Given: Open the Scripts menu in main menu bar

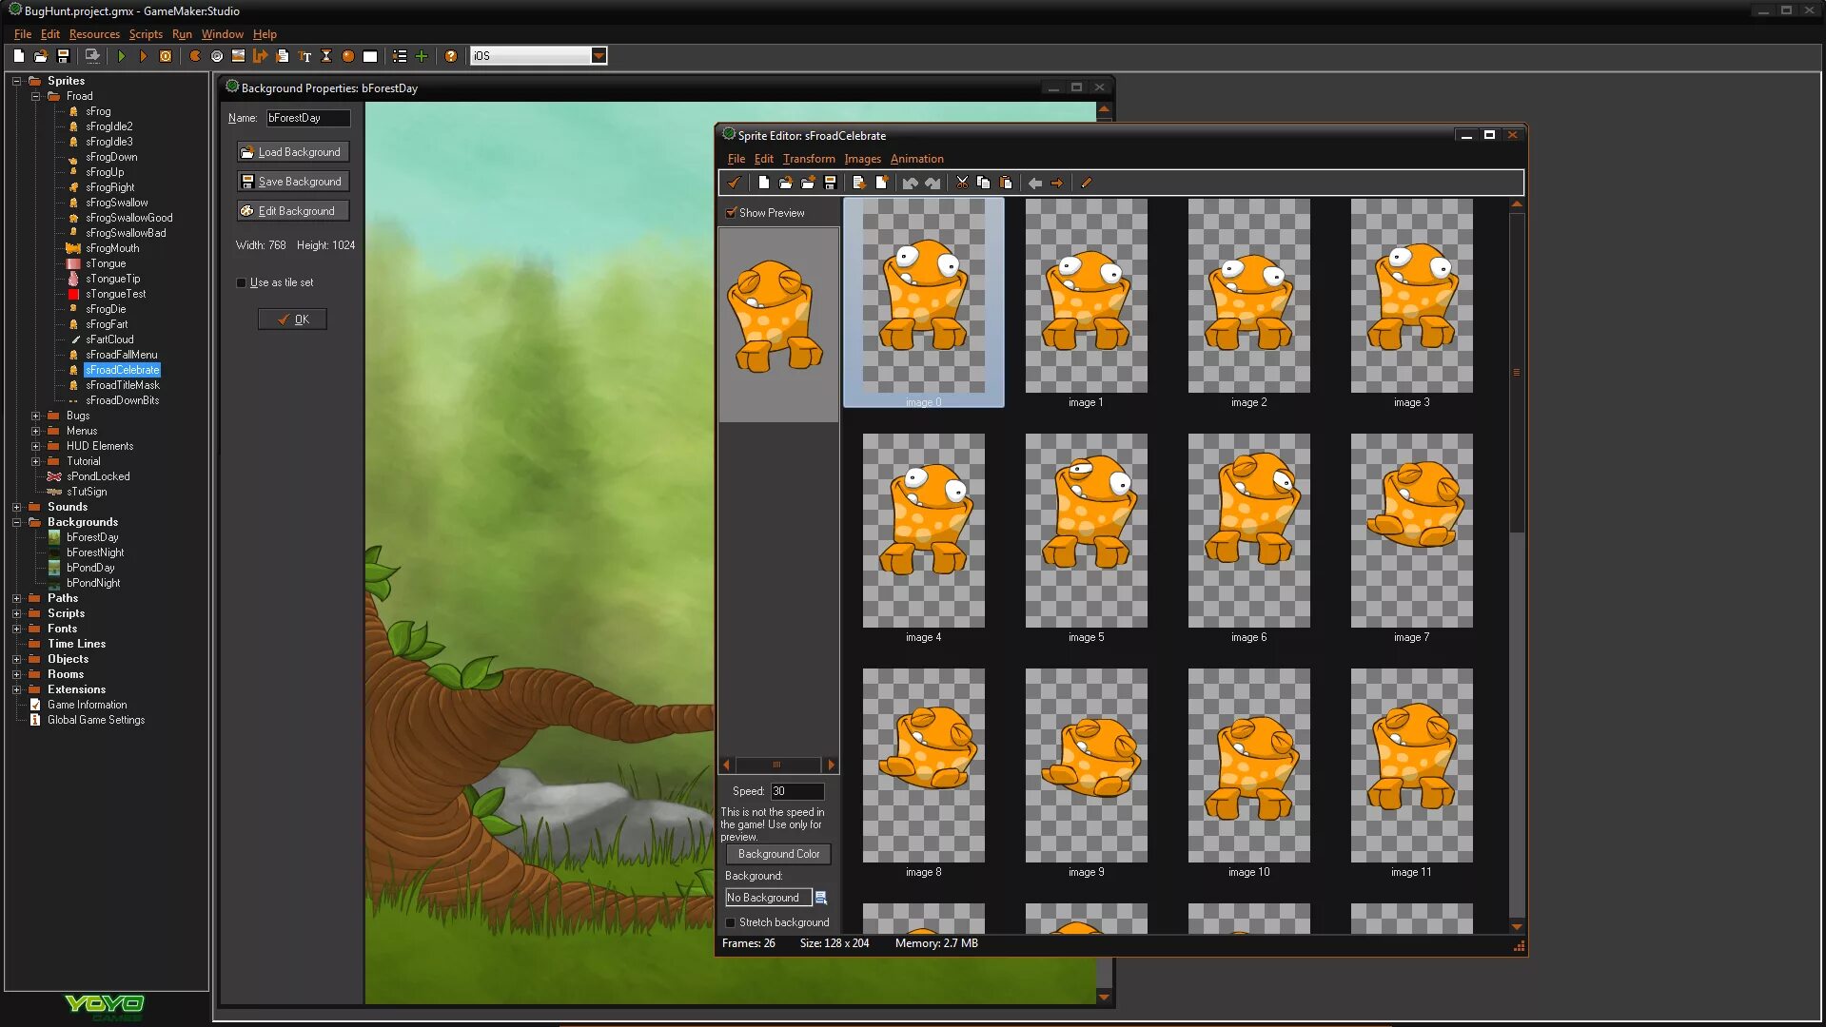Looking at the screenshot, I should click(146, 34).
